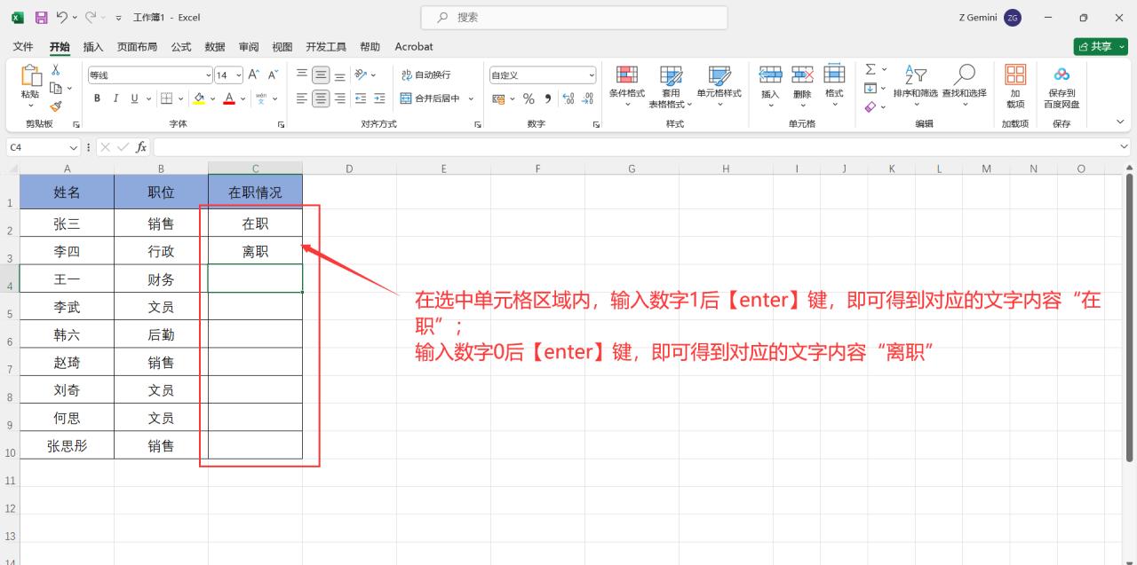1137x565 pixels.
Task: Open 条件格式 conditional formatting
Action: point(627,85)
